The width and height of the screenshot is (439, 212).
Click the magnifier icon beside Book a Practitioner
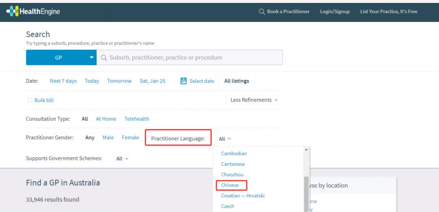tap(261, 12)
